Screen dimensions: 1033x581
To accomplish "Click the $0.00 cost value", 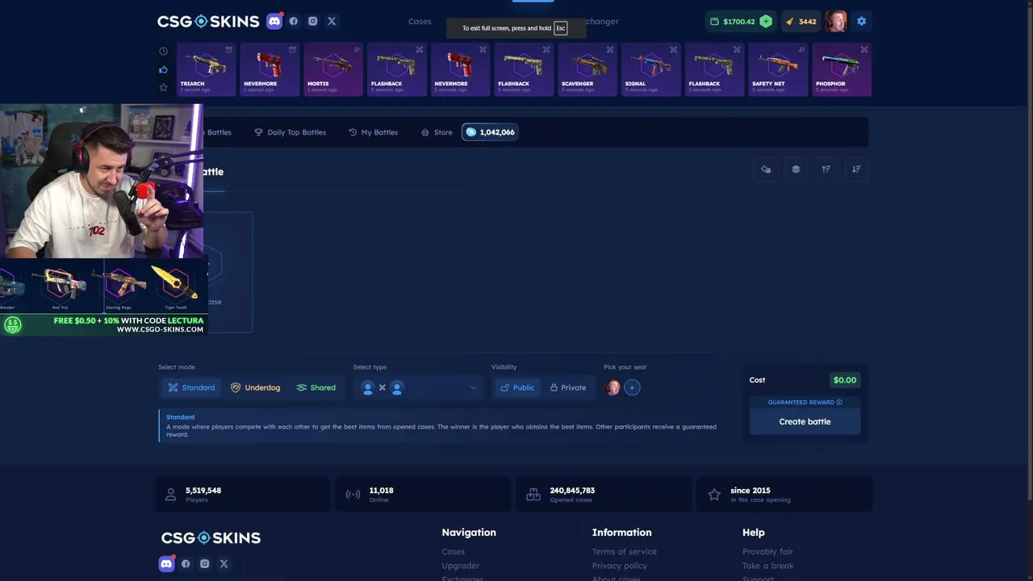I will (845, 380).
